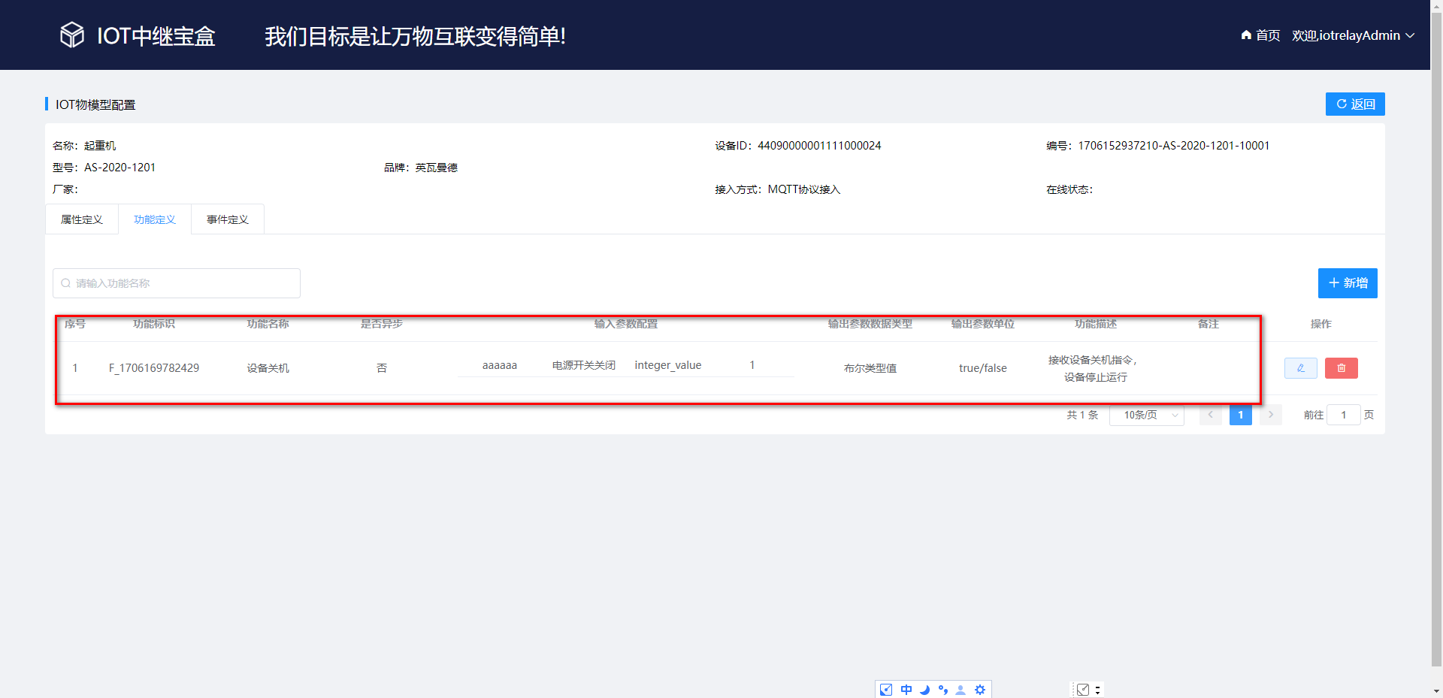Click the 返回 button at top right
The height and width of the screenshot is (698, 1443).
(x=1355, y=104)
